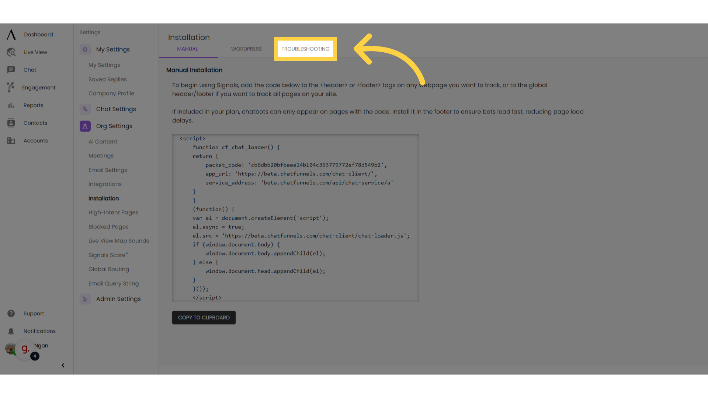
Task: Open Accounts section
Action: tap(36, 141)
